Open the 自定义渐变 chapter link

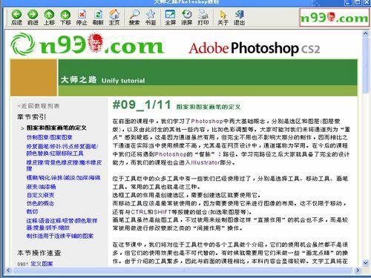tap(40, 195)
